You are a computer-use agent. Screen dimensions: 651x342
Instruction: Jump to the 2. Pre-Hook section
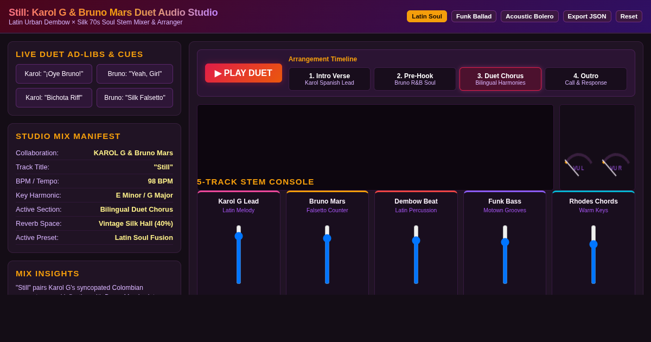coord(415,79)
